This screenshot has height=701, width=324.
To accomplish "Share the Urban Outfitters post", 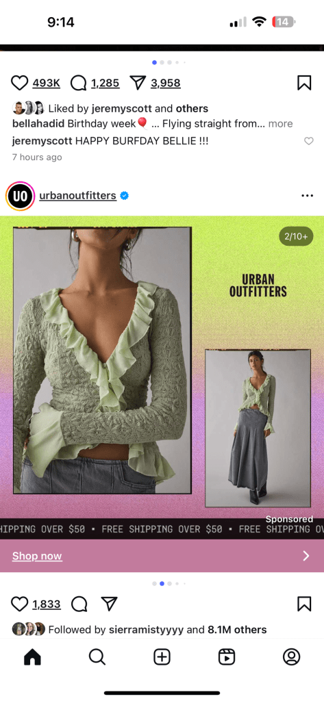I will pyautogui.click(x=109, y=604).
